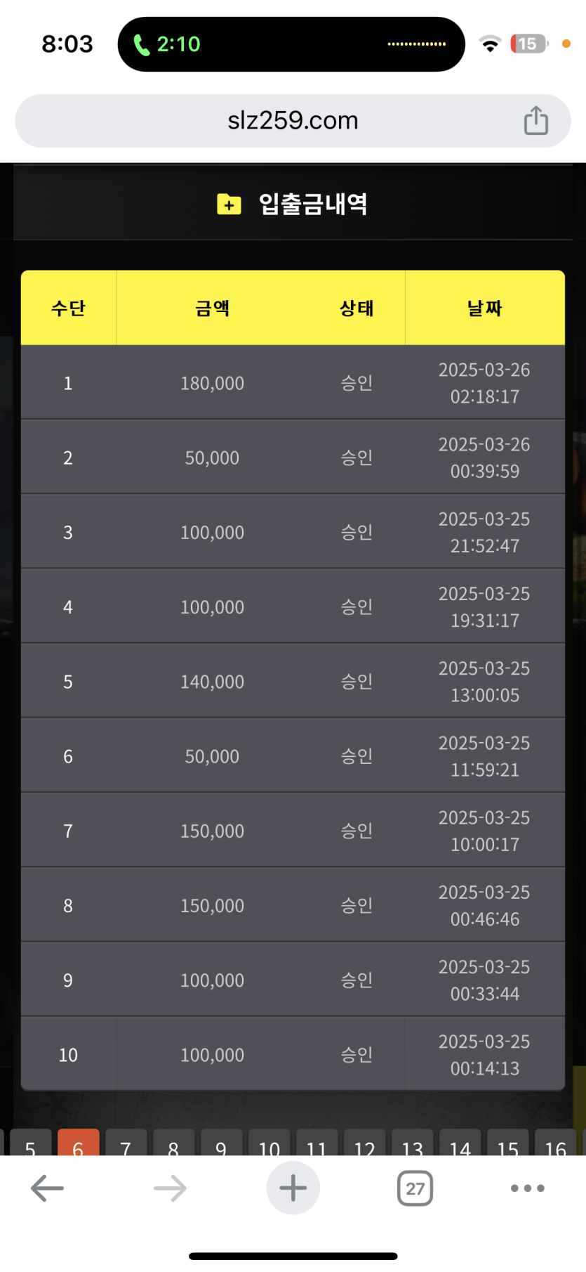The image size is (586, 1272).
Task: Tap the 금액 column header
Action: coord(212,308)
